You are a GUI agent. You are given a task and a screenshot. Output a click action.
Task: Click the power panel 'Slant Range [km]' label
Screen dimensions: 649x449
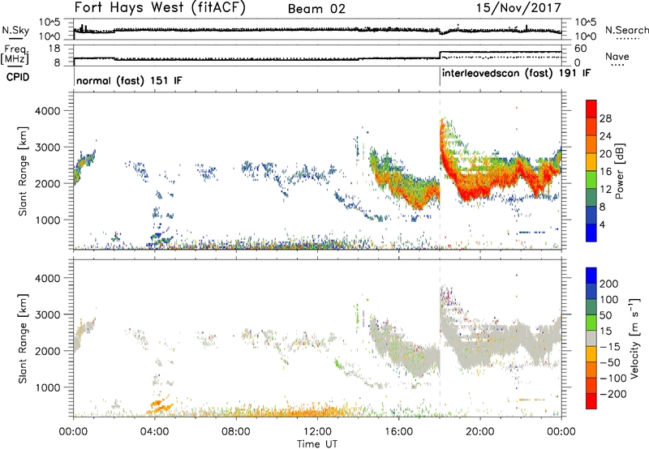tap(23, 171)
